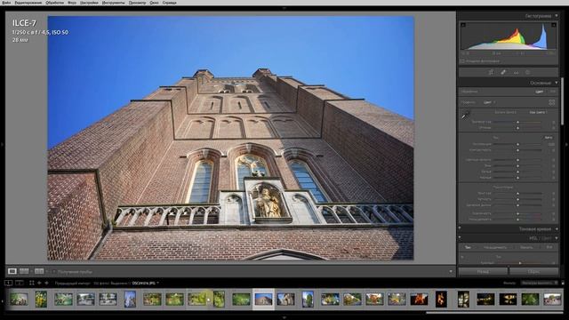Open the Настройки menu
569x320 pixels.
click(x=89, y=3)
